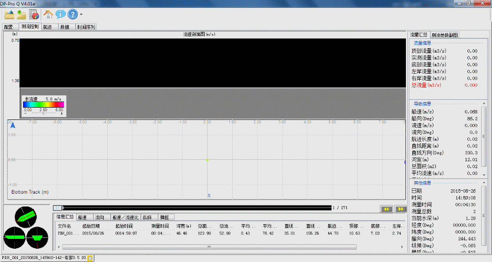Screen dimensions: 492x262
Task: Click the 顶部流量(m3/s) label
Action: click(429, 51)
